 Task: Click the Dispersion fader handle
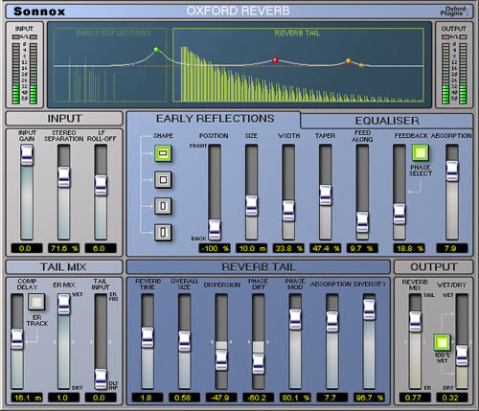[221, 360]
